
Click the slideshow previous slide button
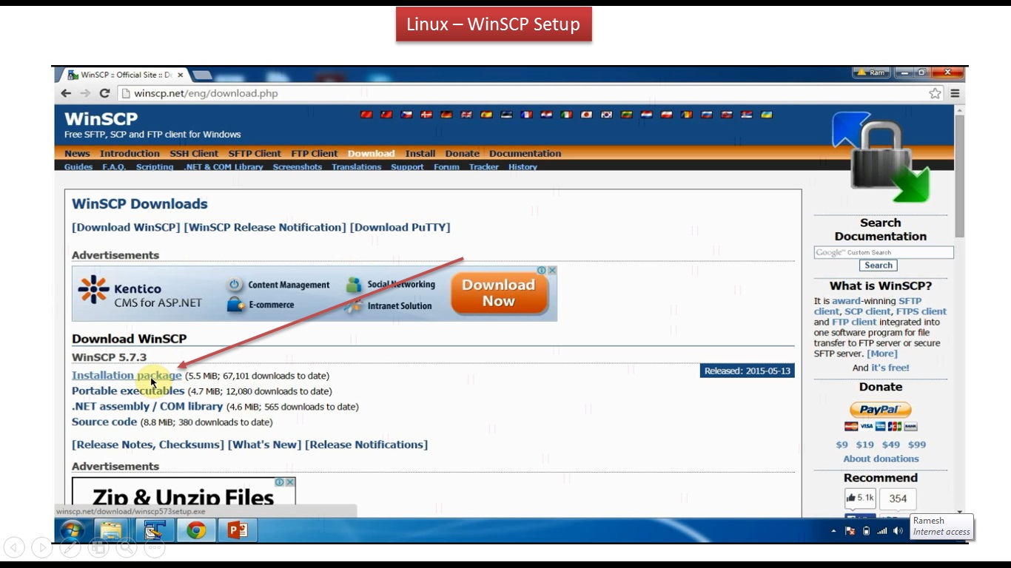14,547
